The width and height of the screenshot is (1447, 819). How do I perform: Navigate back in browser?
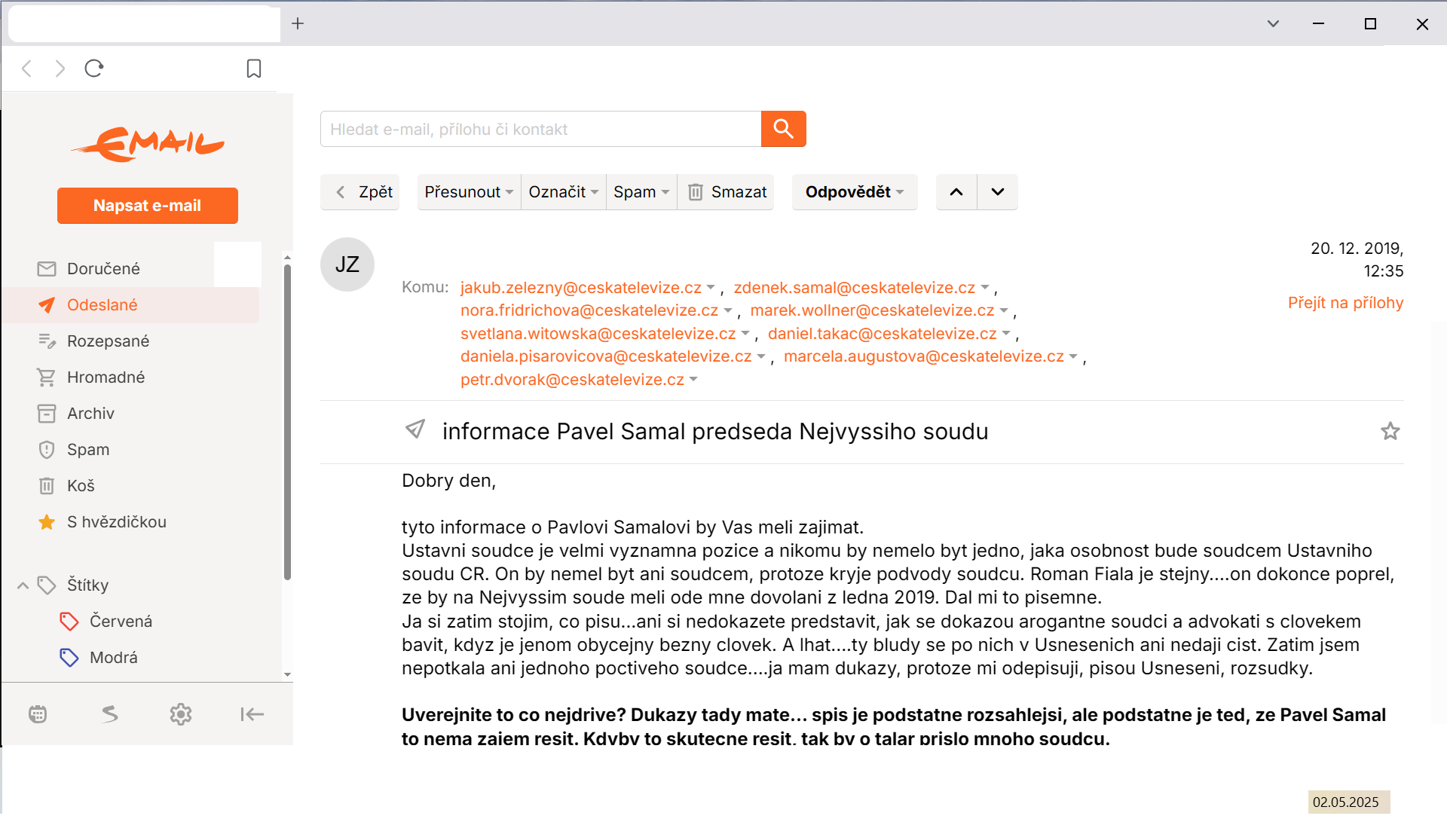pos(27,69)
